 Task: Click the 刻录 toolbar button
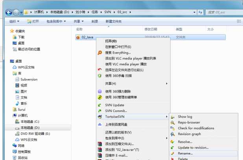click(95, 21)
